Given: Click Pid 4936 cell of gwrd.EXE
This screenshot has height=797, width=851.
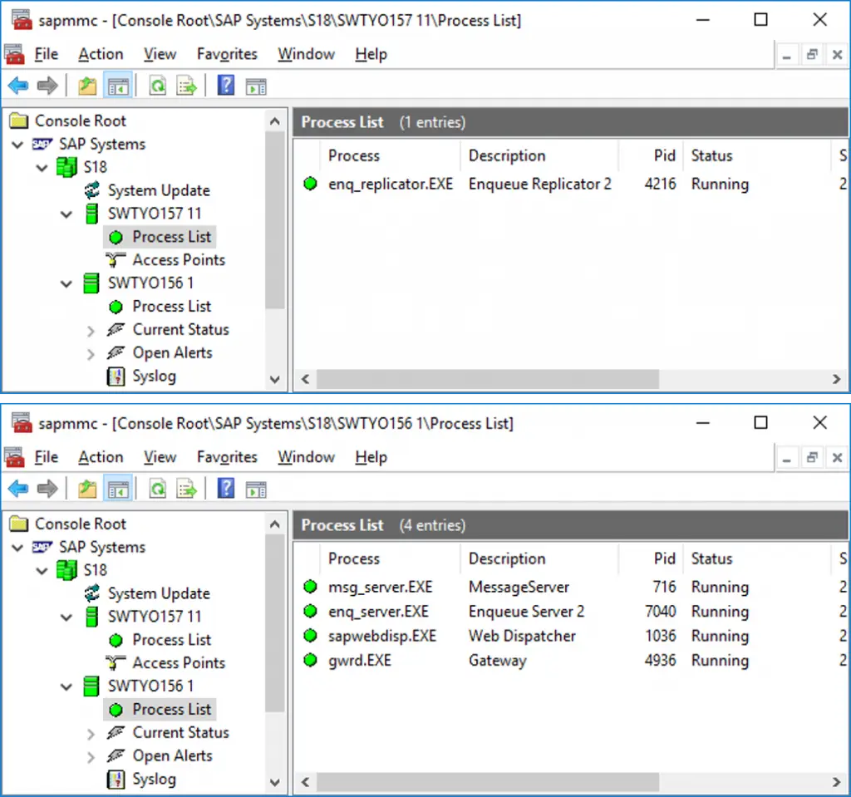Looking at the screenshot, I should click(660, 660).
